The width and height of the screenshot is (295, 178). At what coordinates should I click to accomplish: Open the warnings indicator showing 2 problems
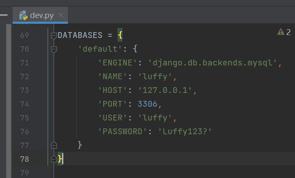coord(284,32)
